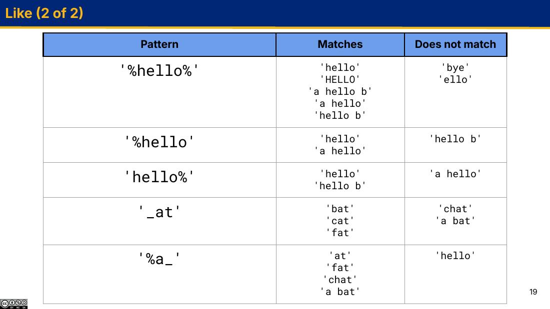Click 'fat' in the '_at' matches cell
Image resolution: width=550 pixels, height=309 pixels.
pyautogui.click(x=340, y=233)
